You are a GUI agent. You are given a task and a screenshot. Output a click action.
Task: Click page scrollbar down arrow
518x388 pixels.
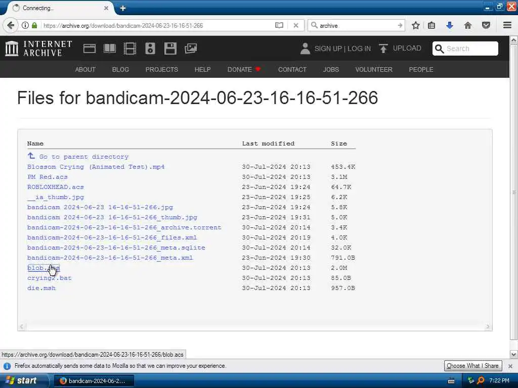[x=513, y=355]
